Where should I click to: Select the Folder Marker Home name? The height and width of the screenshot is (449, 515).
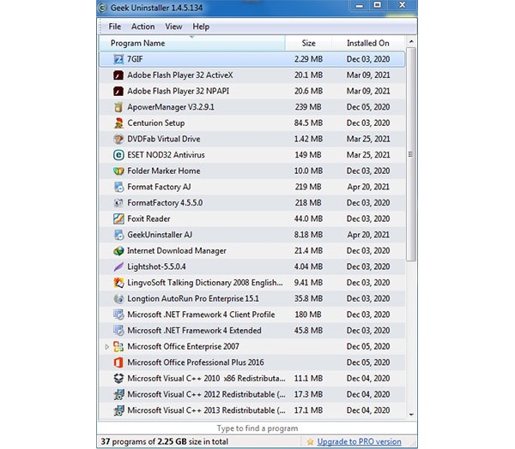pos(164,171)
